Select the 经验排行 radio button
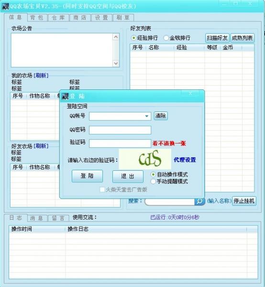Screen dimensions: 265x287 (133, 38)
